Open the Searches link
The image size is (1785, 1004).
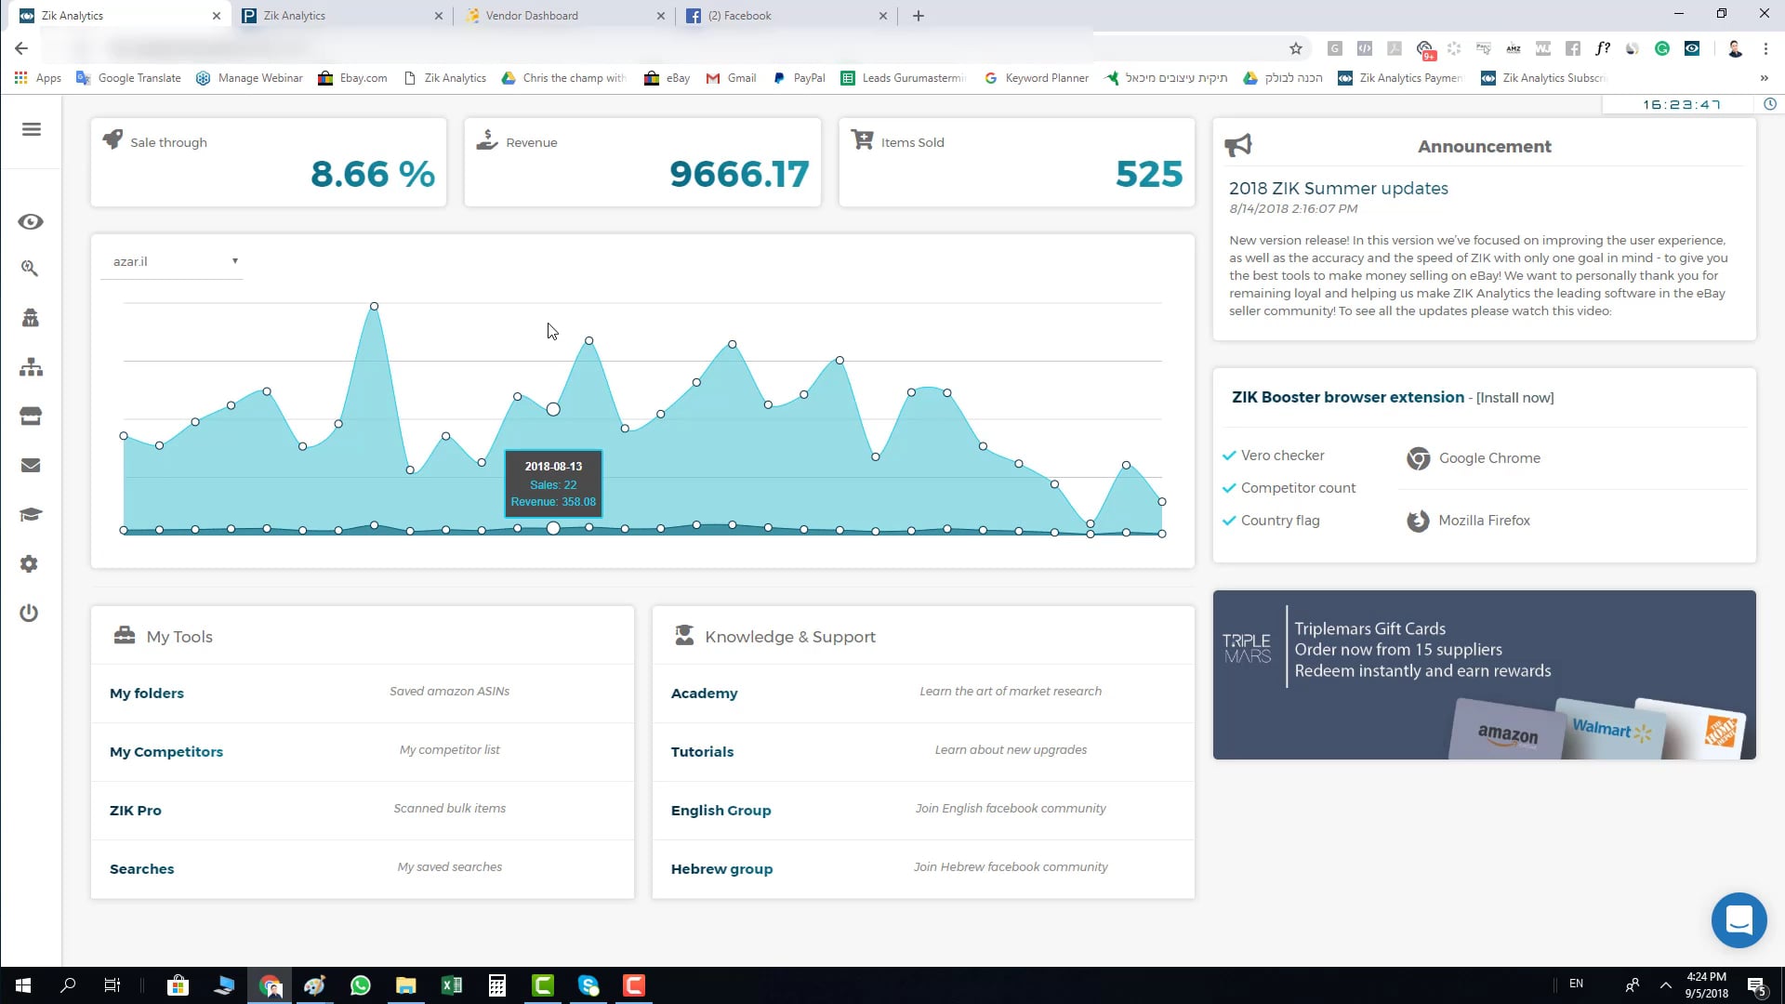point(142,869)
